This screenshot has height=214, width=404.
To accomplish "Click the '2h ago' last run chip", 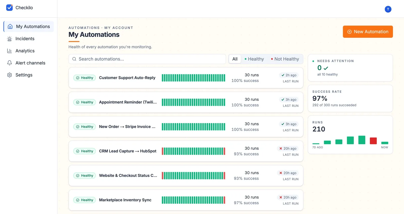I will [289, 75].
